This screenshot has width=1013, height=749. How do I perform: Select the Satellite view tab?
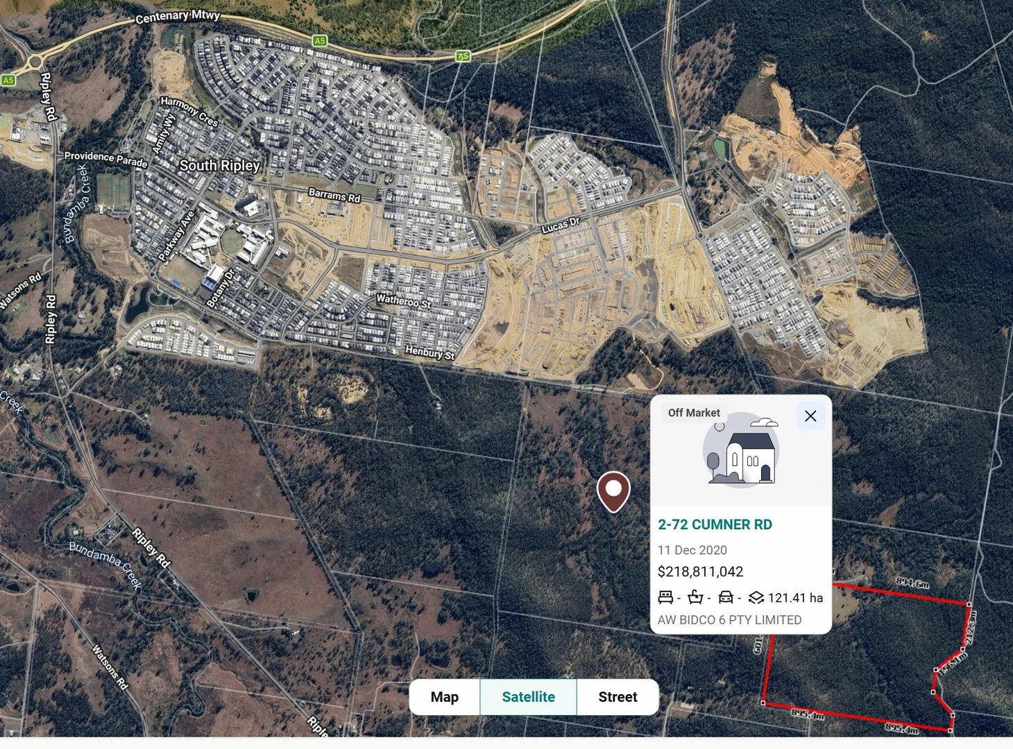[x=529, y=697]
